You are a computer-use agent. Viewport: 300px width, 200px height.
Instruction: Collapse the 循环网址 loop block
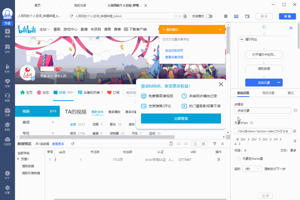[242, 39]
